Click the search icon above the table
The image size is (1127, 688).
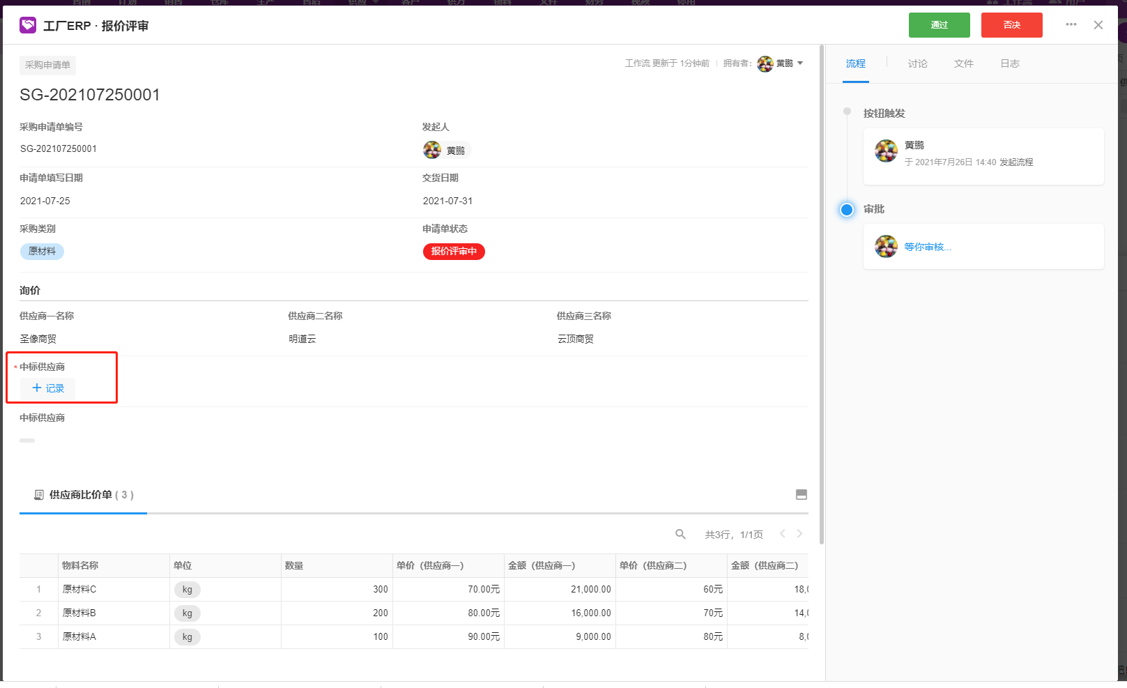point(680,534)
